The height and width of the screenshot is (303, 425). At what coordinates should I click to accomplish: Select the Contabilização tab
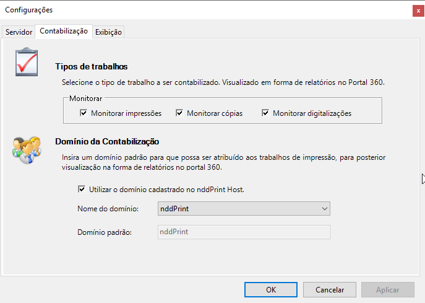click(x=64, y=31)
